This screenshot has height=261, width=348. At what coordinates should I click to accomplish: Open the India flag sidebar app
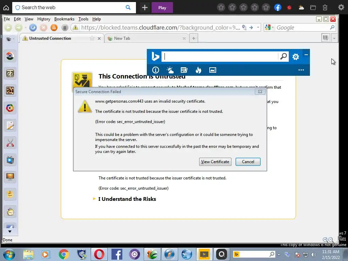coord(10,56)
